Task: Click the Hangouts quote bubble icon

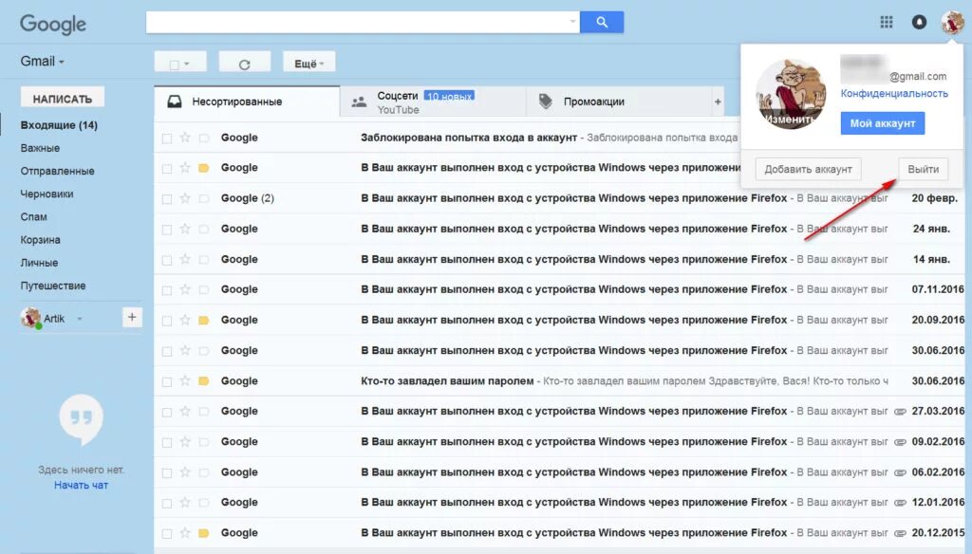Action: pos(81,419)
